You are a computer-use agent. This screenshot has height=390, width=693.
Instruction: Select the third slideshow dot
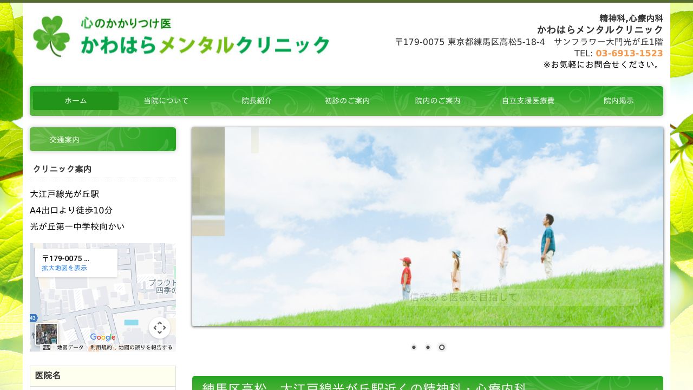(x=442, y=347)
